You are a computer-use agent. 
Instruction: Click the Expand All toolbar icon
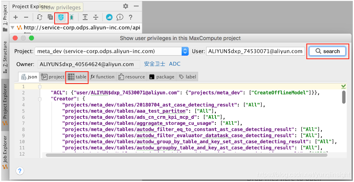(85, 17)
